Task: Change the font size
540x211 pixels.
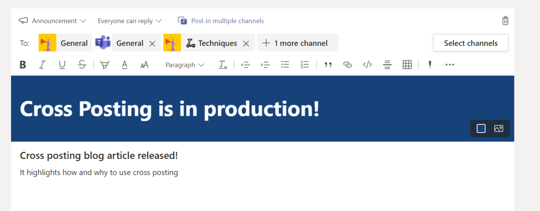Action: [144, 65]
